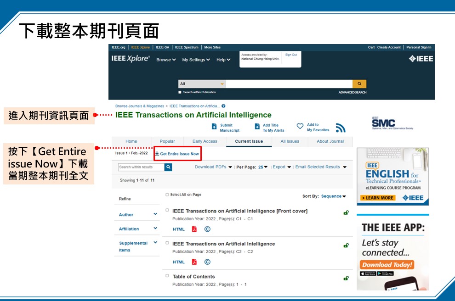
Task: Click the orange search magnifier button
Action: [x=359, y=84]
